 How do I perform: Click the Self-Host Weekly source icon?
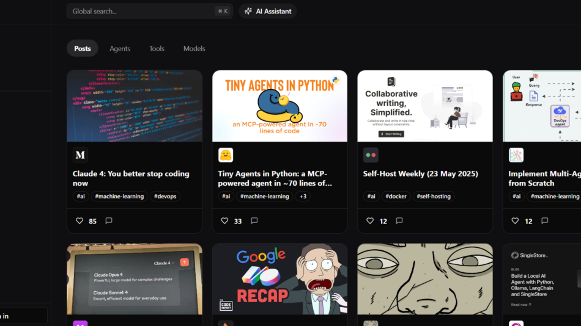[x=371, y=155]
